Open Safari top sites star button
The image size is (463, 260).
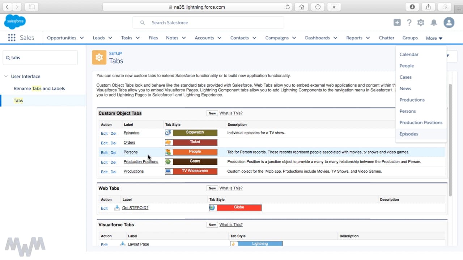tap(334, 7)
